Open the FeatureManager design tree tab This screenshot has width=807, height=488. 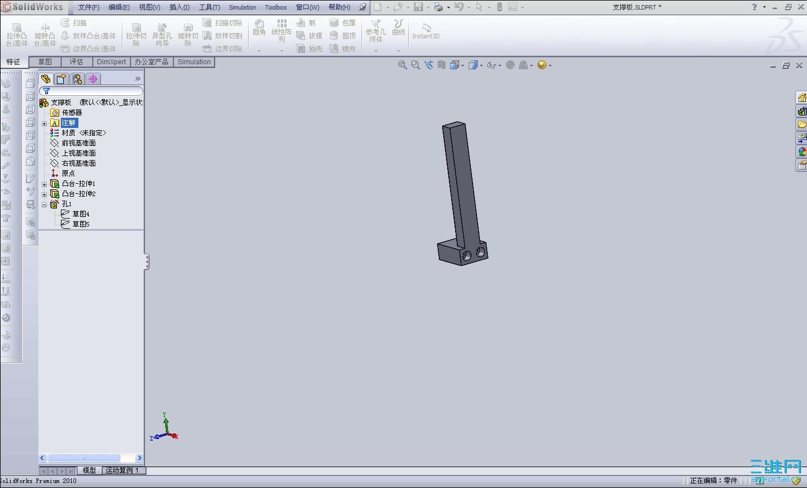coord(46,79)
